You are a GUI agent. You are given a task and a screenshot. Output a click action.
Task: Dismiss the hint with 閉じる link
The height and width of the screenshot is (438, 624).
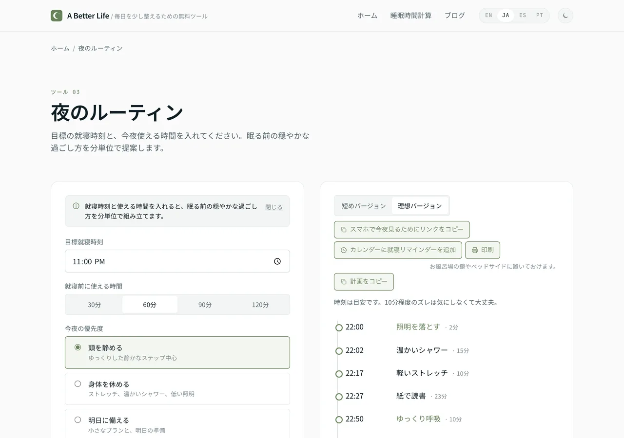(273, 207)
